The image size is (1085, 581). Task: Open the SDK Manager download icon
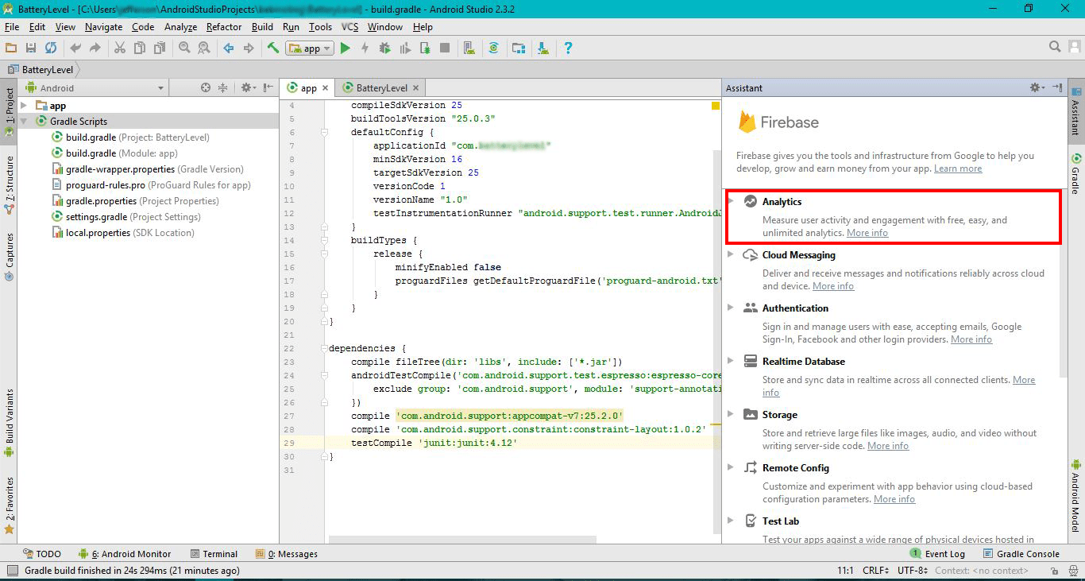tap(543, 48)
